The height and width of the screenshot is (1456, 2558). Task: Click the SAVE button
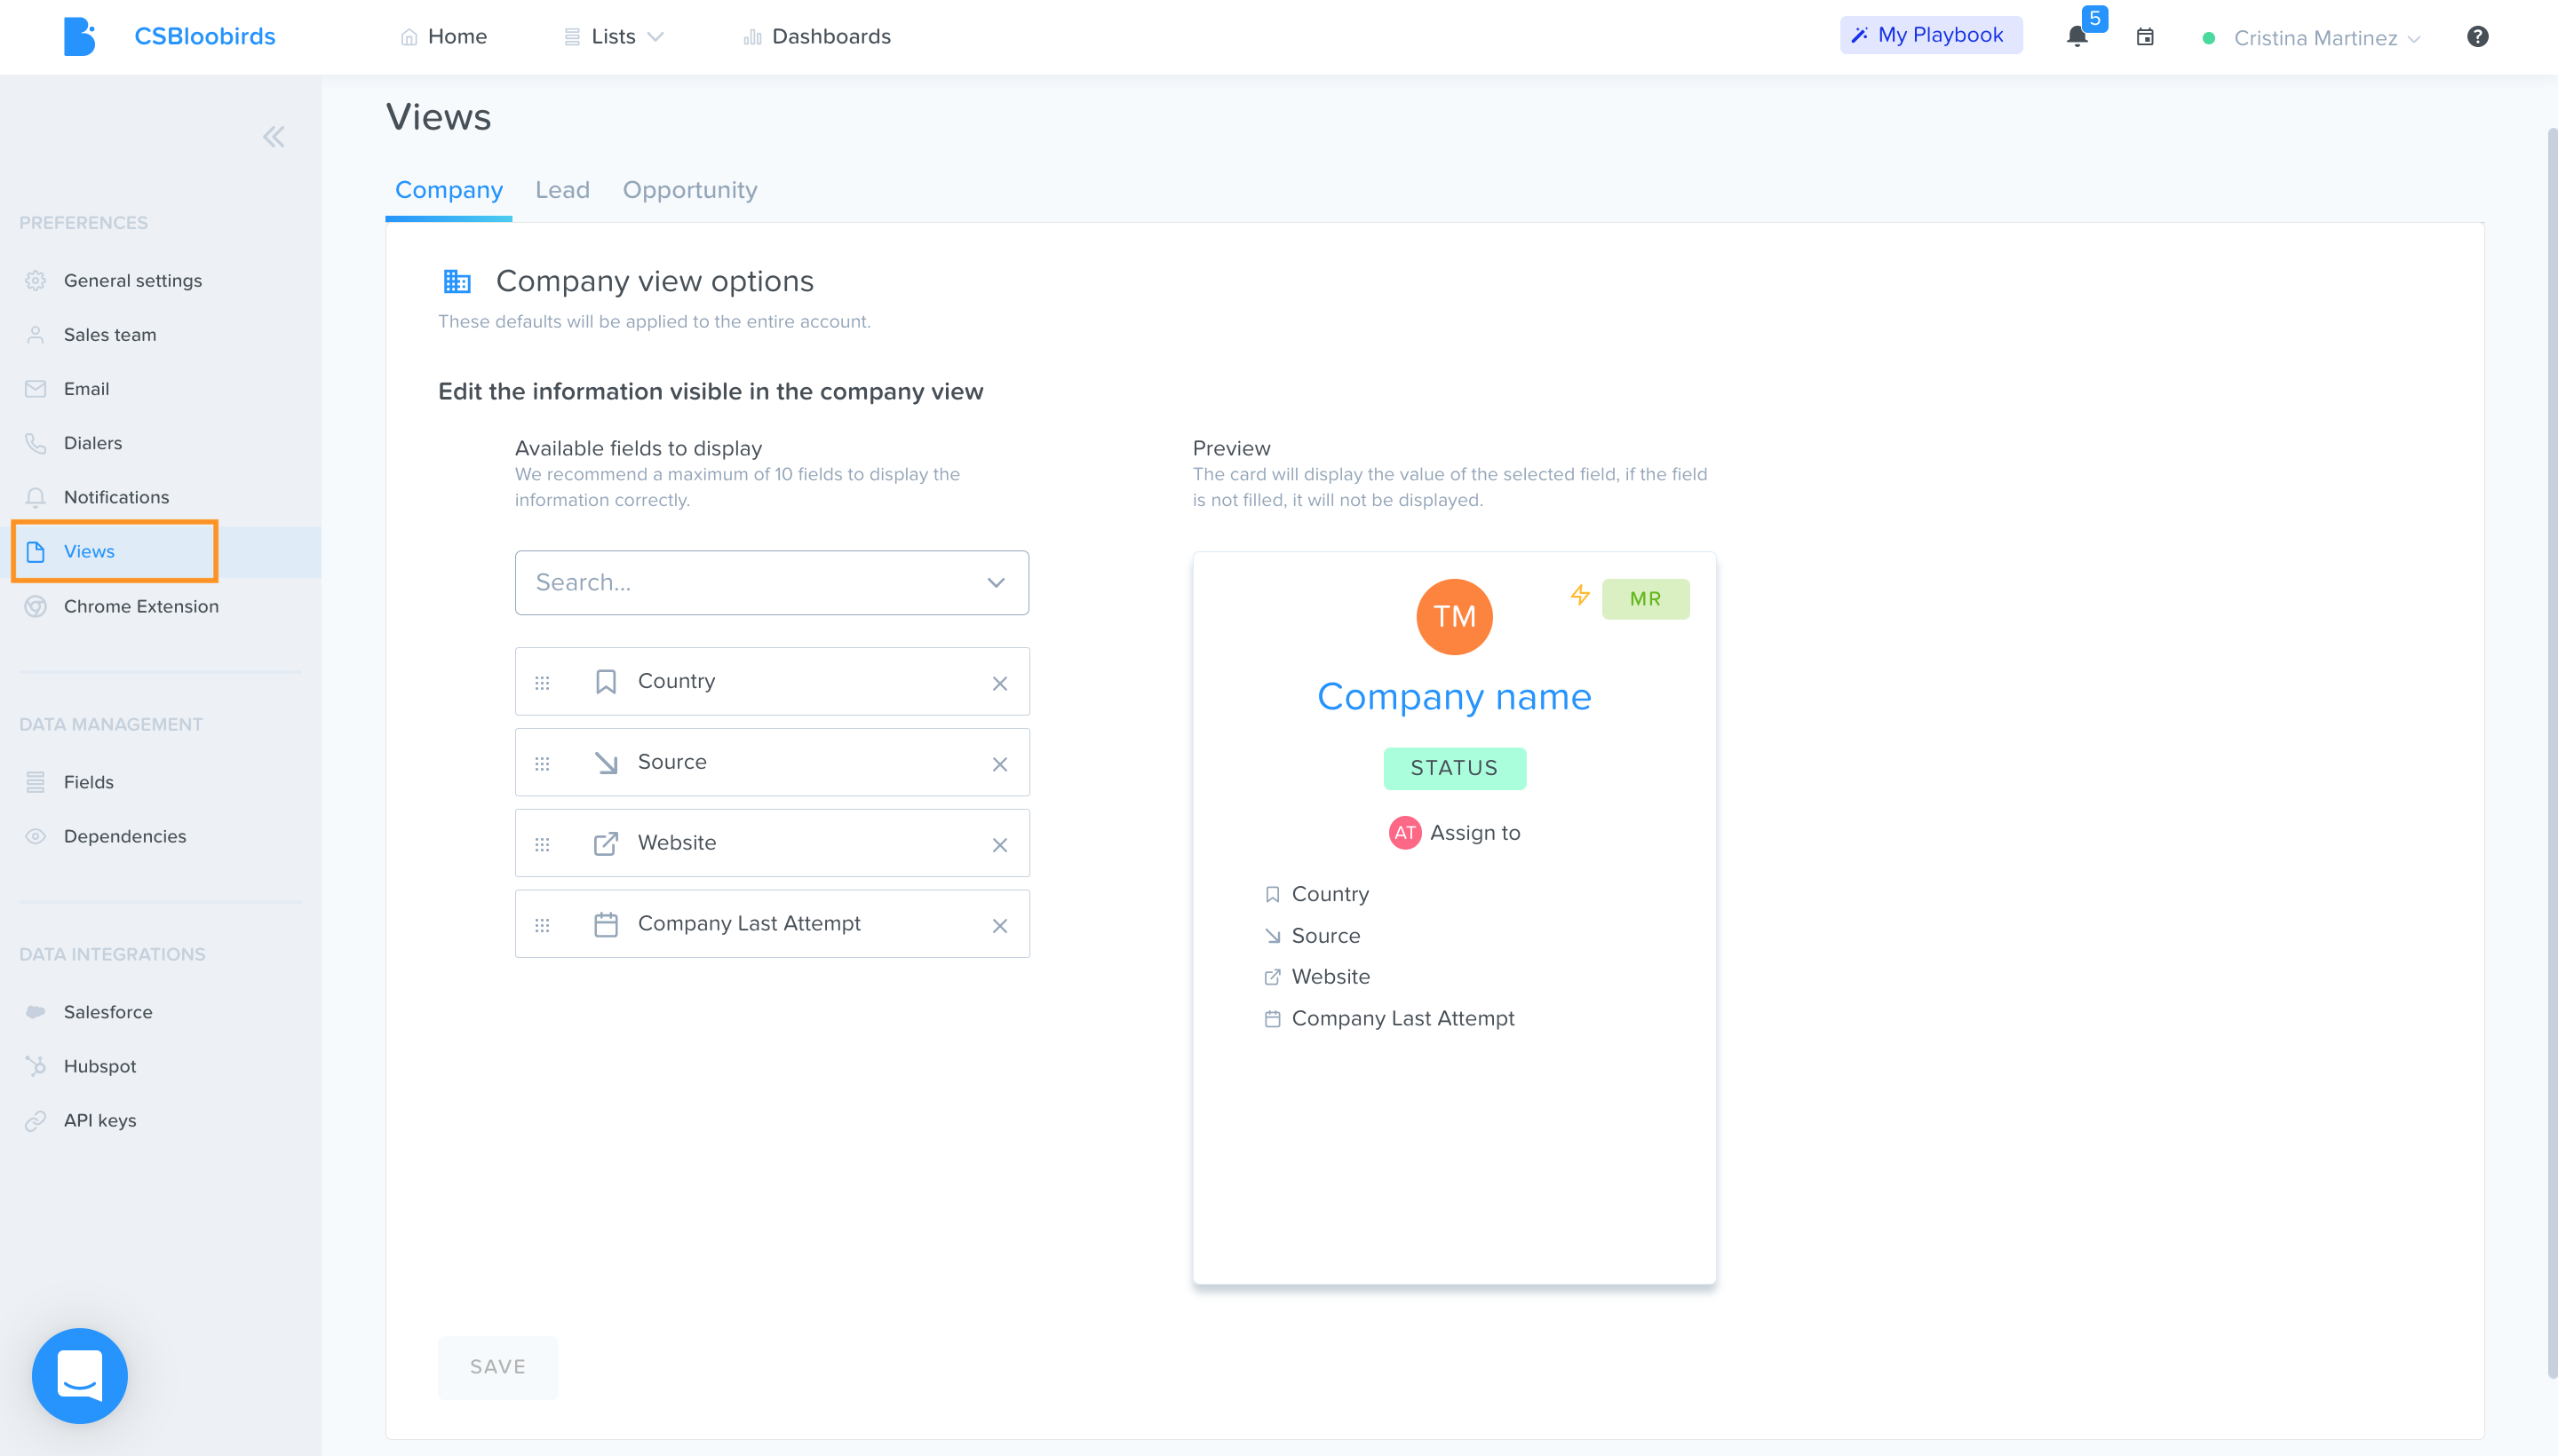[497, 1367]
